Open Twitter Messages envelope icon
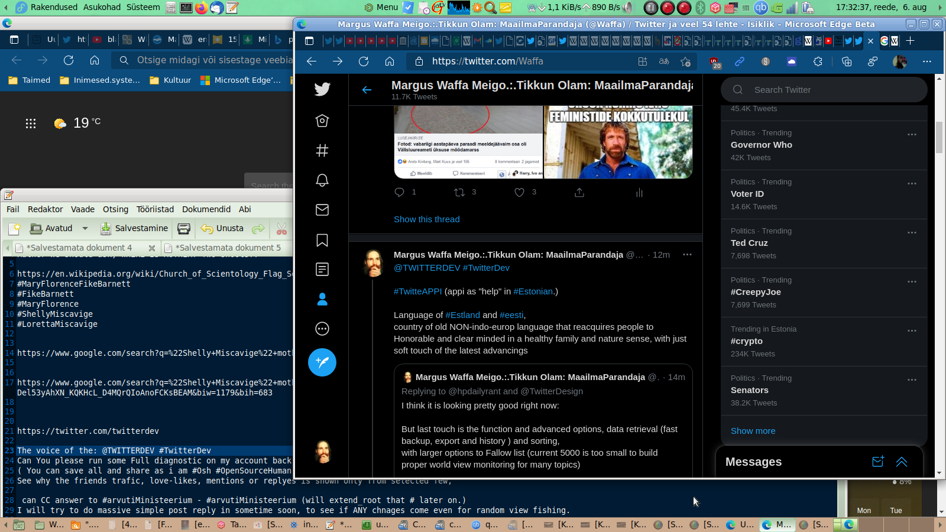This screenshot has width=946, height=532. (322, 210)
